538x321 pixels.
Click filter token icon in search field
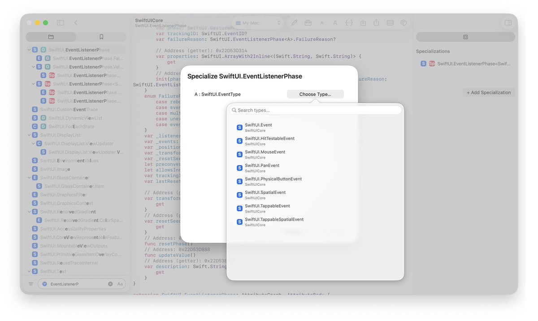[x=44, y=284]
